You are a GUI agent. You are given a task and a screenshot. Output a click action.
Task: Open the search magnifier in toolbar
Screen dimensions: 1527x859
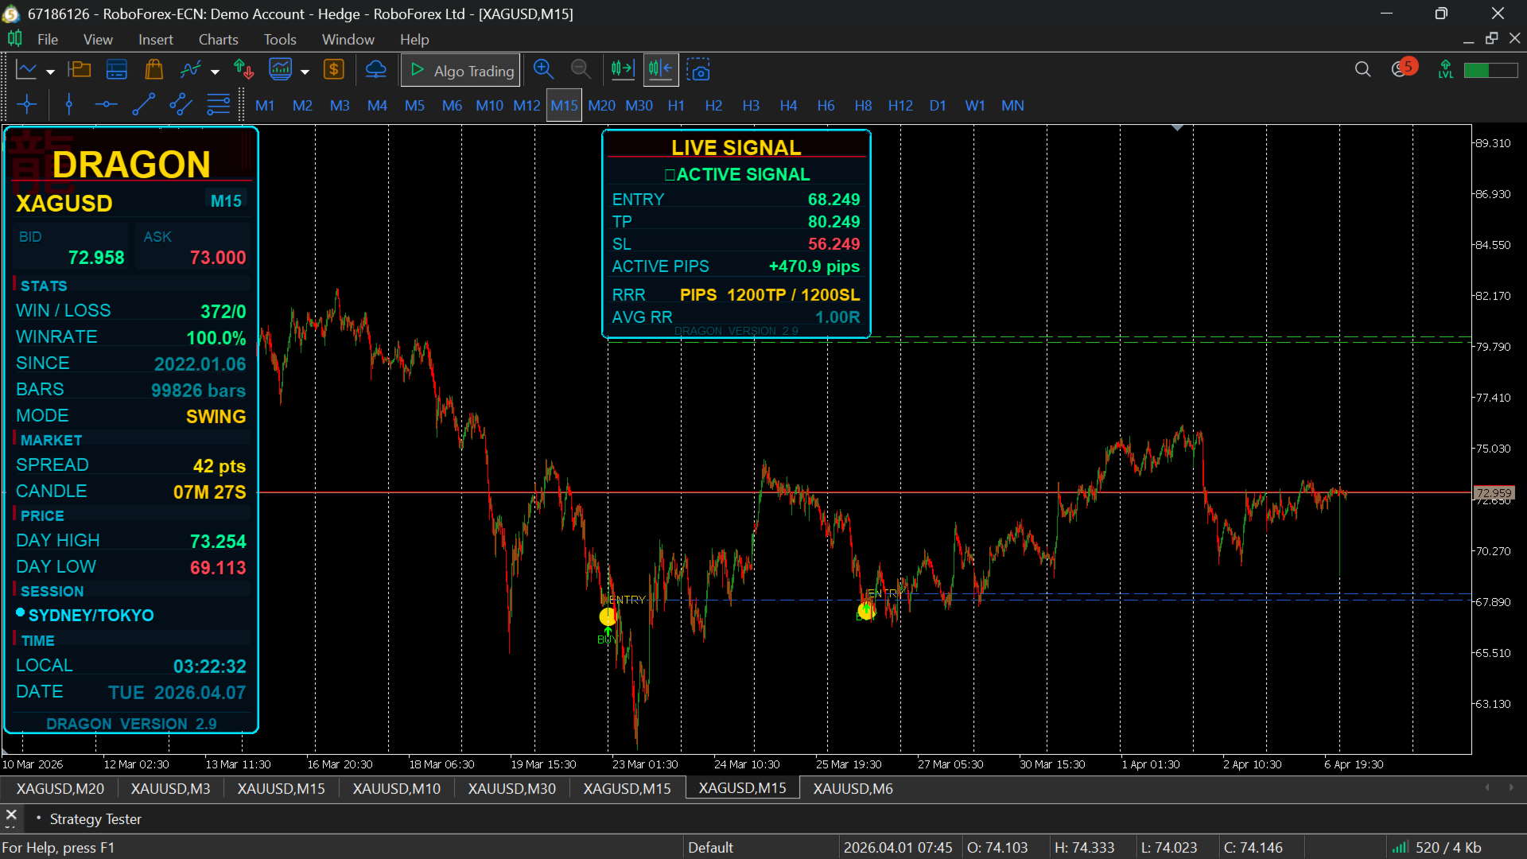click(1362, 70)
